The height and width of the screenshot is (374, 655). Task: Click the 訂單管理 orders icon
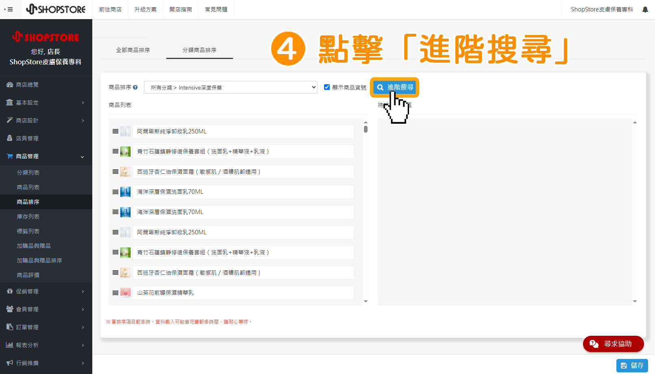(10, 327)
